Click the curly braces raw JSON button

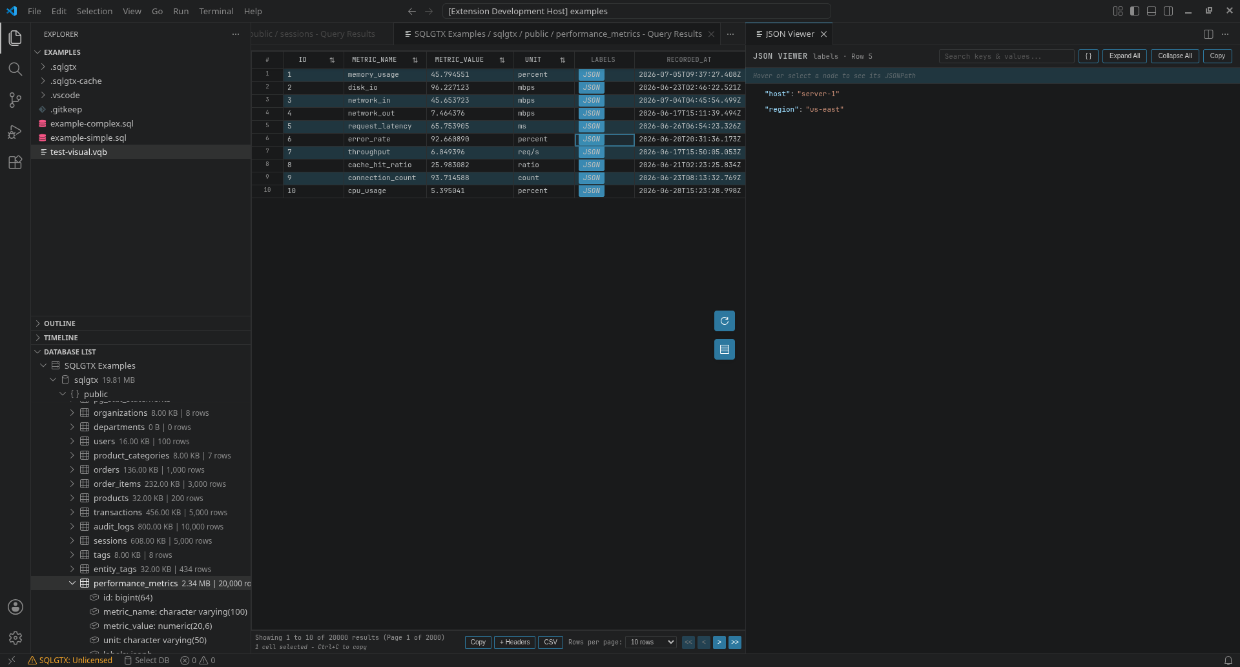tap(1088, 56)
